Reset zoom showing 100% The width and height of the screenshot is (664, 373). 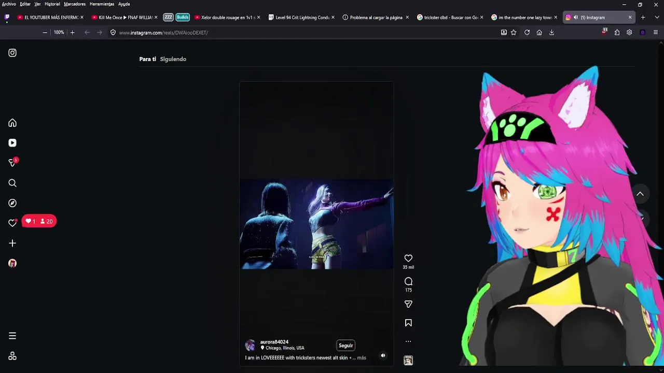coord(59,32)
